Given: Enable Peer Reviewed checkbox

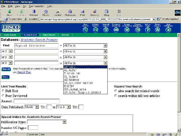Looking at the screenshot, I should pos(3,96).
